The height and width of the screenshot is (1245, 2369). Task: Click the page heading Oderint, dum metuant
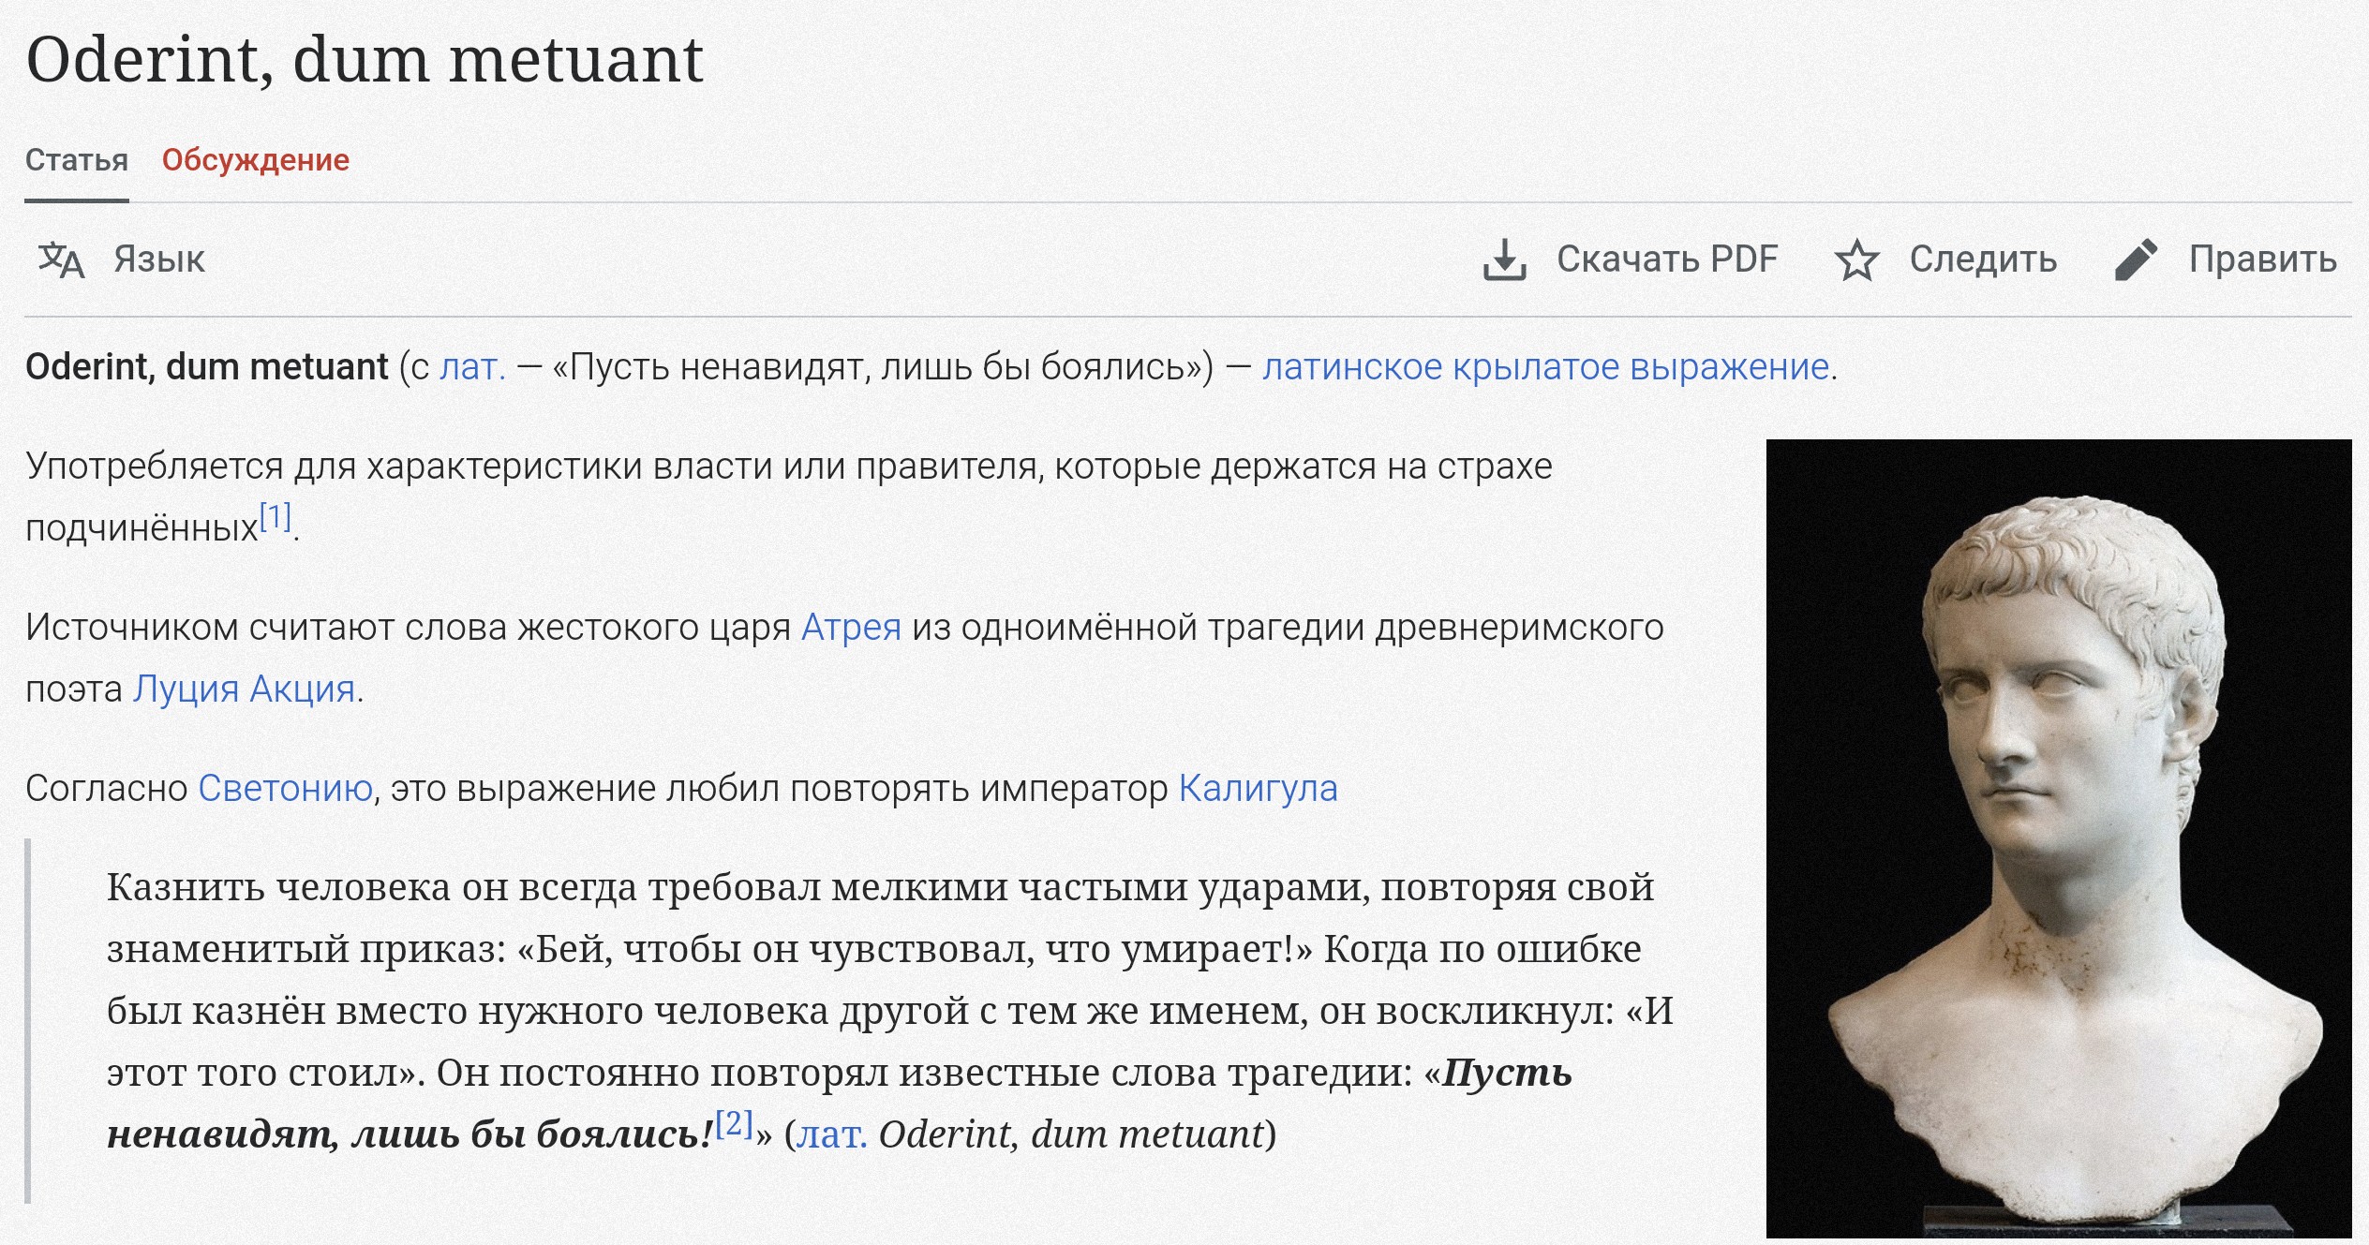(x=365, y=60)
